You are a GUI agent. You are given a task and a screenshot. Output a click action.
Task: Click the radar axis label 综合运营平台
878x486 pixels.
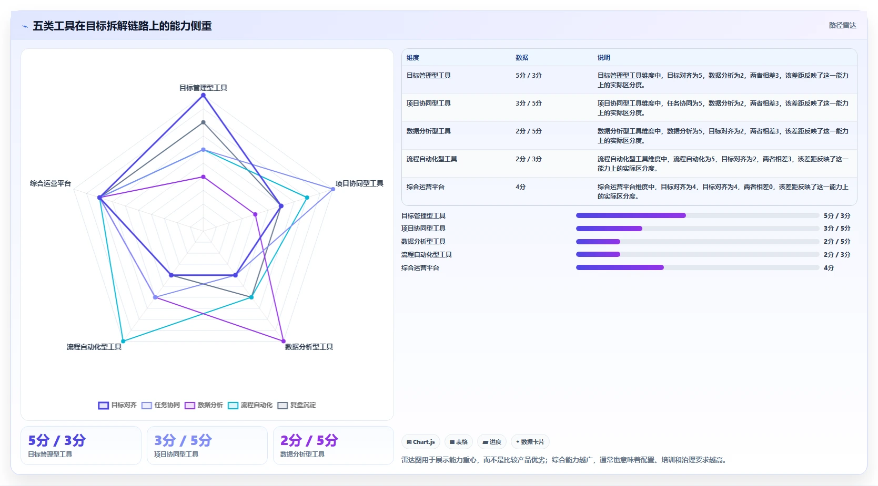pyautogui.click(x=51, y=183)
